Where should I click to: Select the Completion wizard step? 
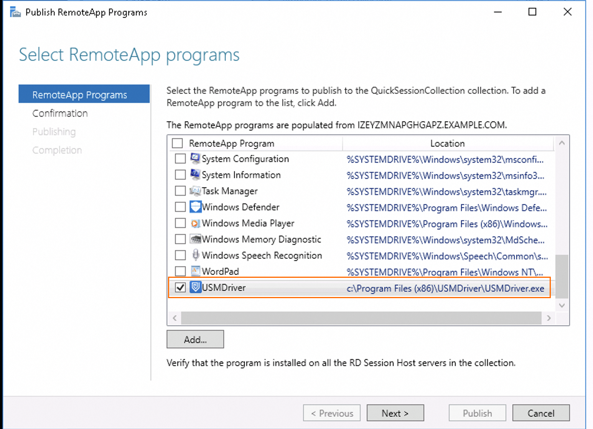coord(57,150)
